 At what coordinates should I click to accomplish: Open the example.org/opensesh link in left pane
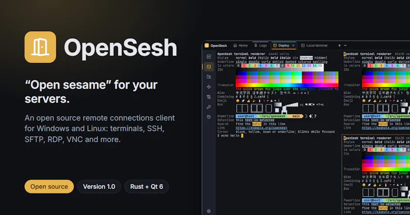click(x=261, y=128)
